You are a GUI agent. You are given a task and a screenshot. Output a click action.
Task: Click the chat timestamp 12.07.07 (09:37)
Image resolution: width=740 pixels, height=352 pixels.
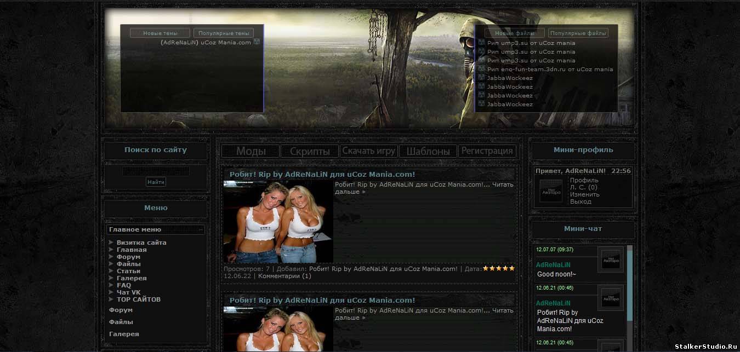[x=555, y=249]
